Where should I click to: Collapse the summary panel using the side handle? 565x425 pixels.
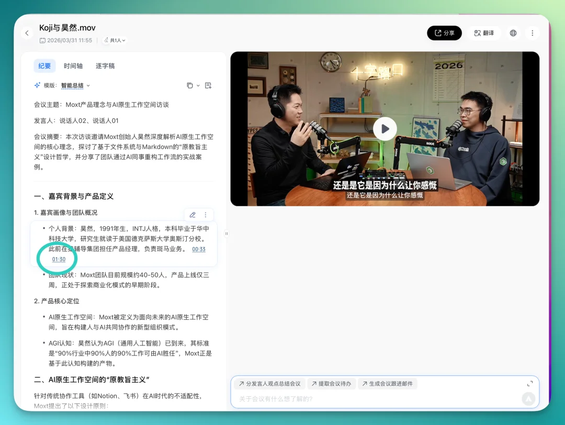[225, 233]
